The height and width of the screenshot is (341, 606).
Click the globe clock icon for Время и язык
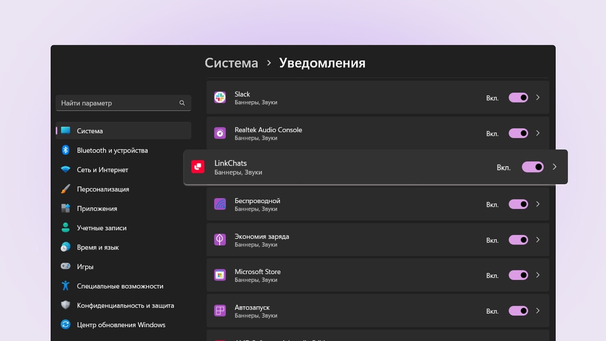pyautogui.click(x=66, y=247)
